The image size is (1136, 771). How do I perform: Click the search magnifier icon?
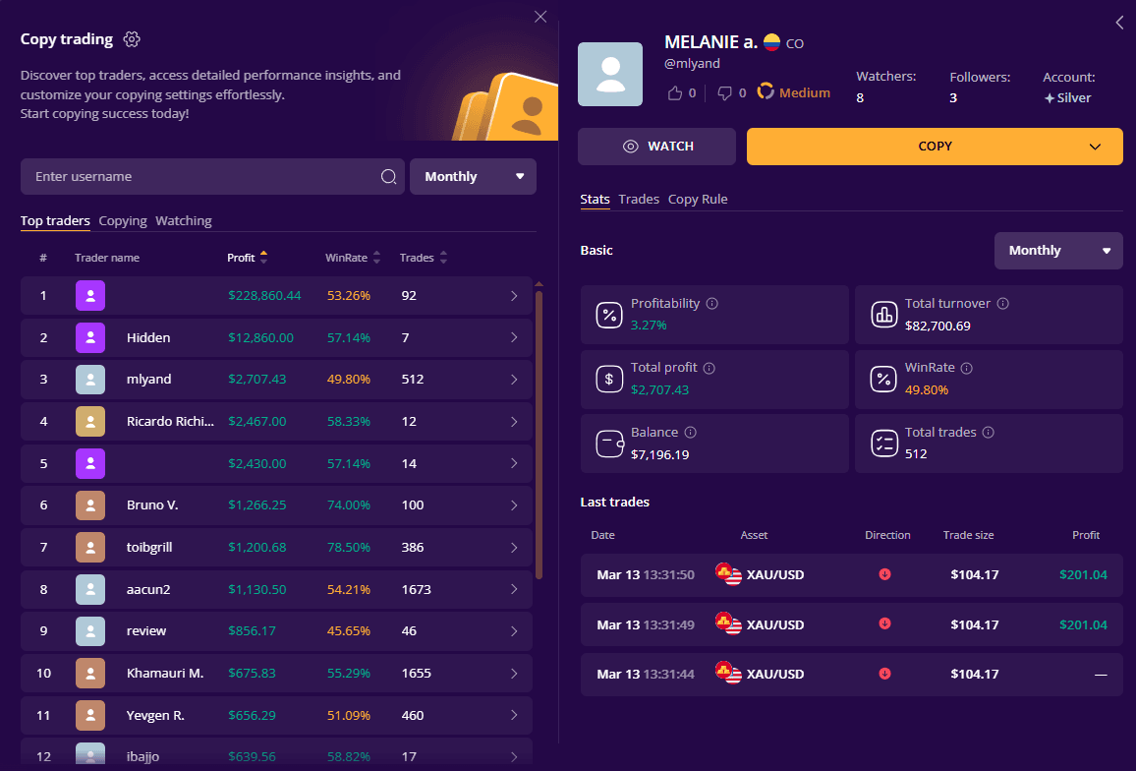389,177
